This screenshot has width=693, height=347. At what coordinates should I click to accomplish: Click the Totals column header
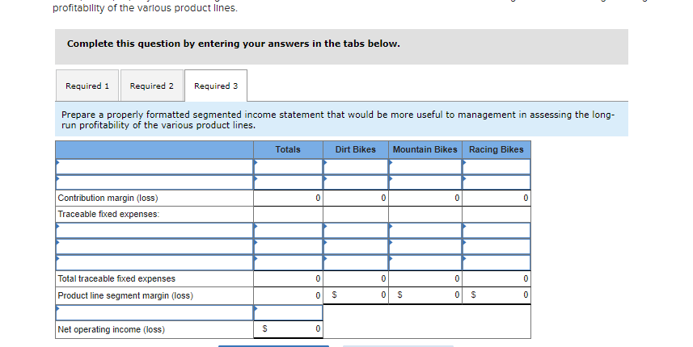click(288, 149)
